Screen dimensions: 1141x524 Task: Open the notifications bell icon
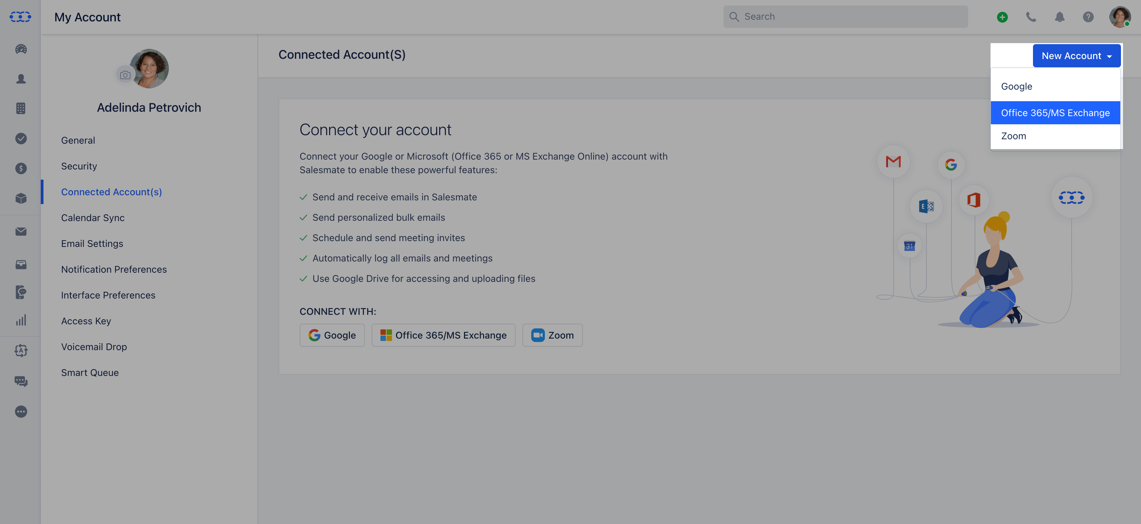tap(1059, 17)
